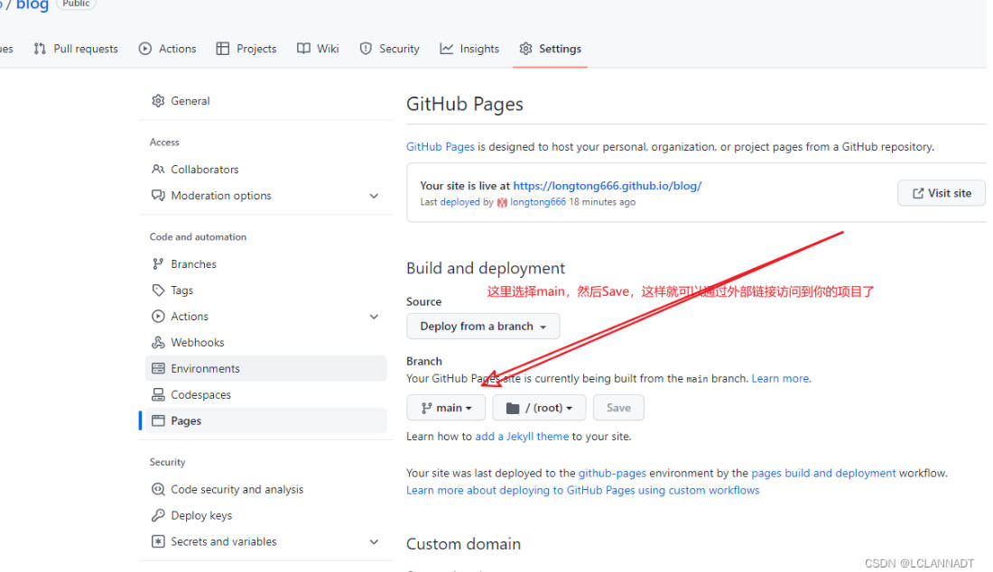Viewport: 993px width, 572px height.
Task: Expand Secrets and variables section
Action: coord(374,542)
